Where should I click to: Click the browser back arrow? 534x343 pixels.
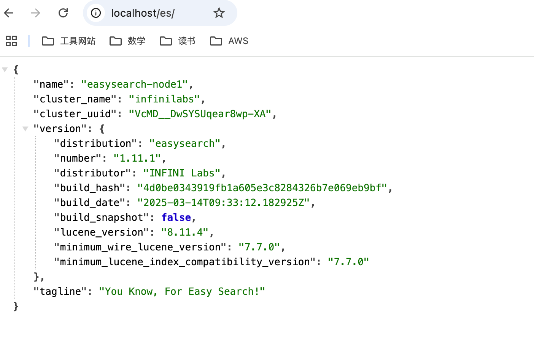9,13
